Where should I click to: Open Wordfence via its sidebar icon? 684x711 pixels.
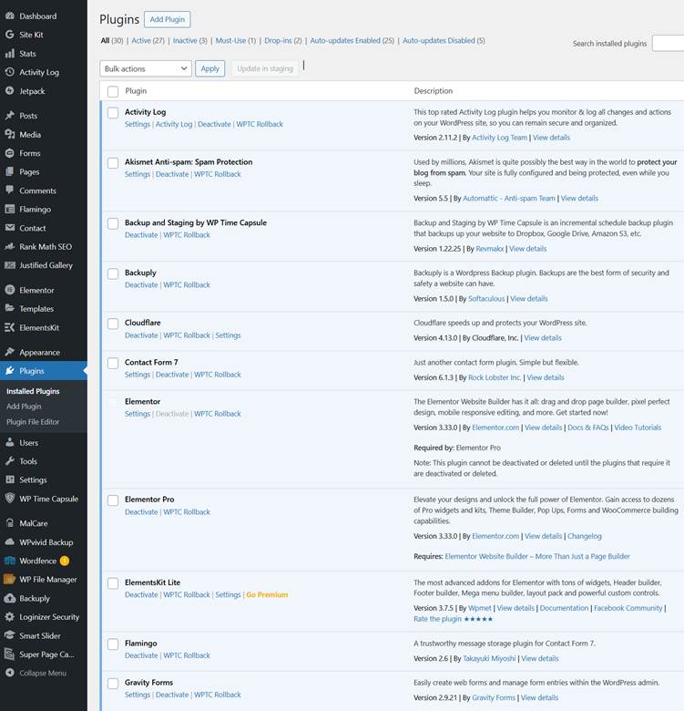(9, 561)
